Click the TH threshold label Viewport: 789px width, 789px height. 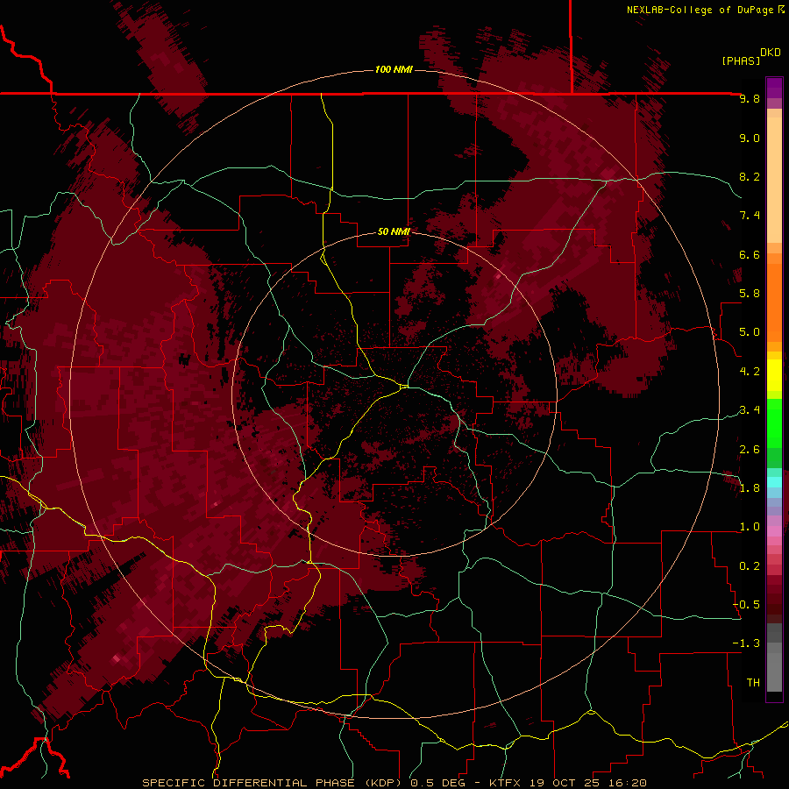(753, 683)
